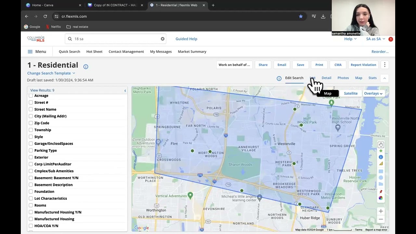Open the map Overlays dropdown
The height and width of the screenshot is (234, 416).
(373, 94)
